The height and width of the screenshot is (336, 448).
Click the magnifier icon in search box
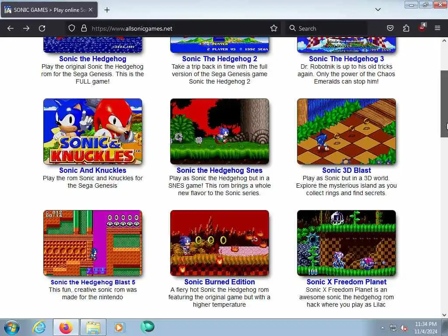(x=292, y=28)
